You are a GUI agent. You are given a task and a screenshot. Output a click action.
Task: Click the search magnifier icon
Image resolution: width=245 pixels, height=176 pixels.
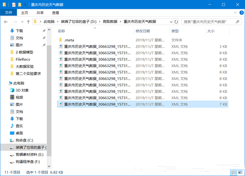coord(237,22)
